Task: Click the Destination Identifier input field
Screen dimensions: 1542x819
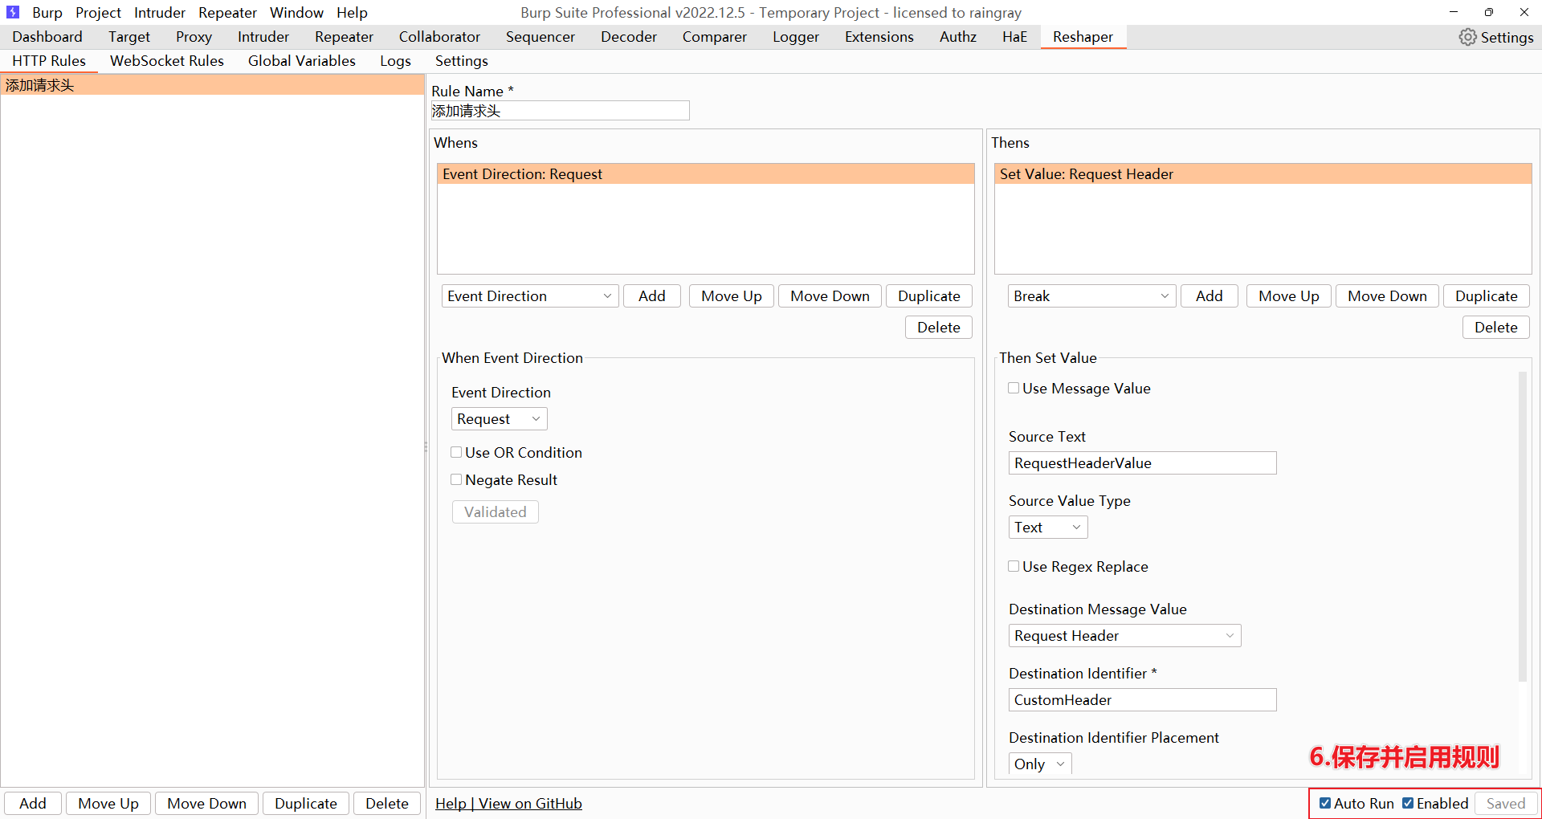Action: (x=1142, y=700)
